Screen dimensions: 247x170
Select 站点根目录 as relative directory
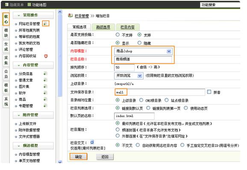pos(167,100)
